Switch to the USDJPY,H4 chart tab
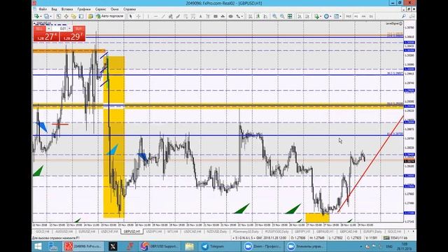 point(154,232)
